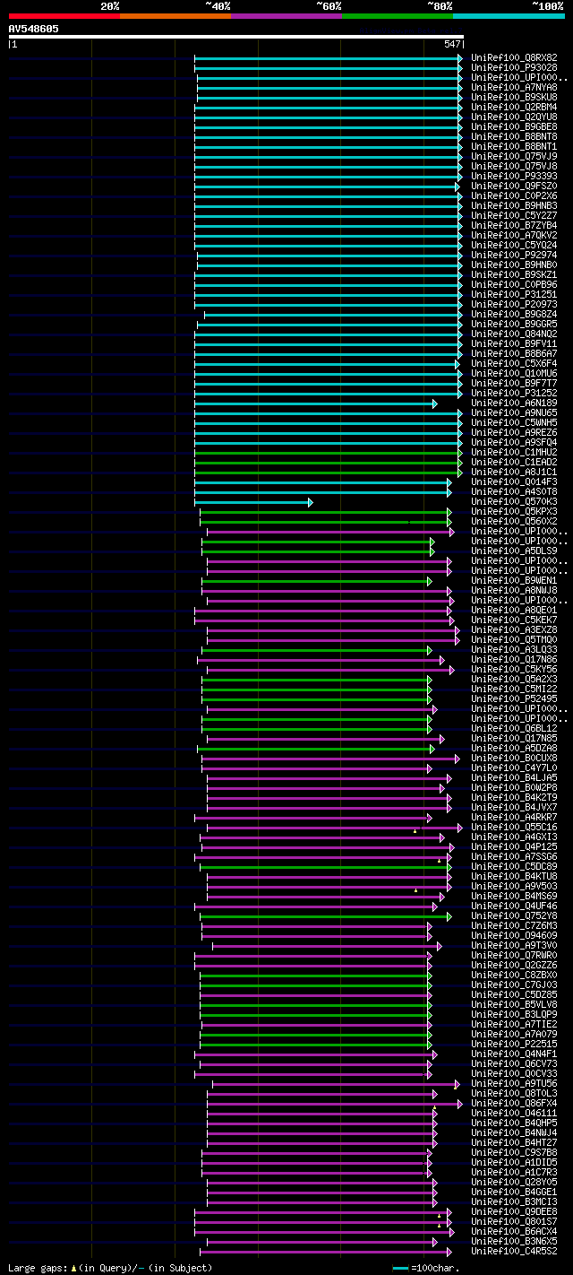Open the UniRef100_Q2RBM4 hit

tap(514, 107)
